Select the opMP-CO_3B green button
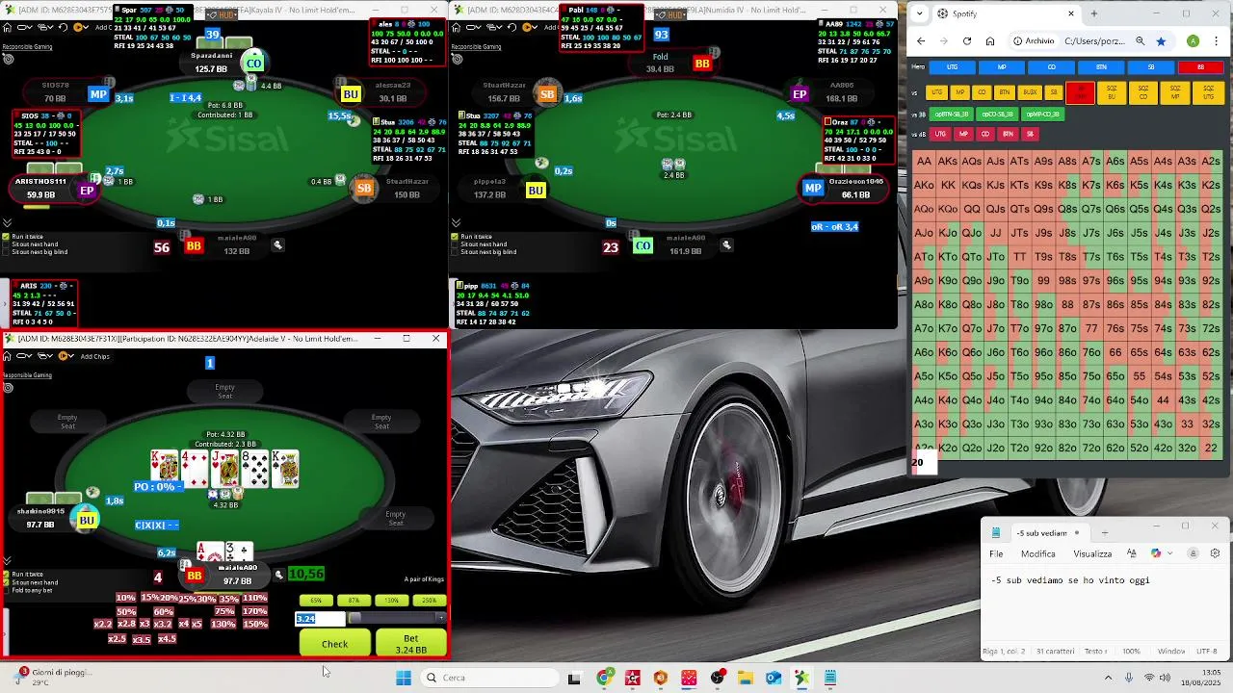Image resolution: width=1233 pixels, height=693 pixels. click(x=1042, y=114)
